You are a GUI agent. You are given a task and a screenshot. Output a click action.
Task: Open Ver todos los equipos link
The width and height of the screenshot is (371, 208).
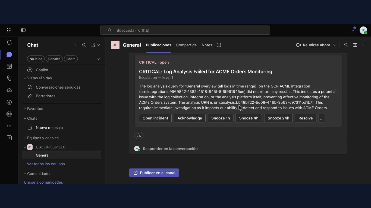pos(46,164)
